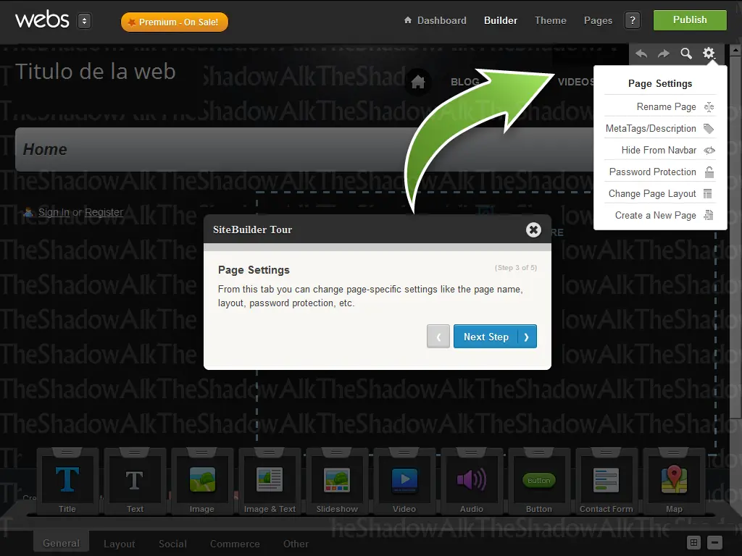Follow the Sign In link
Image resolution: width=742 pixels, height=556 pixels.
pyautogui.click(x=54, y=212)
